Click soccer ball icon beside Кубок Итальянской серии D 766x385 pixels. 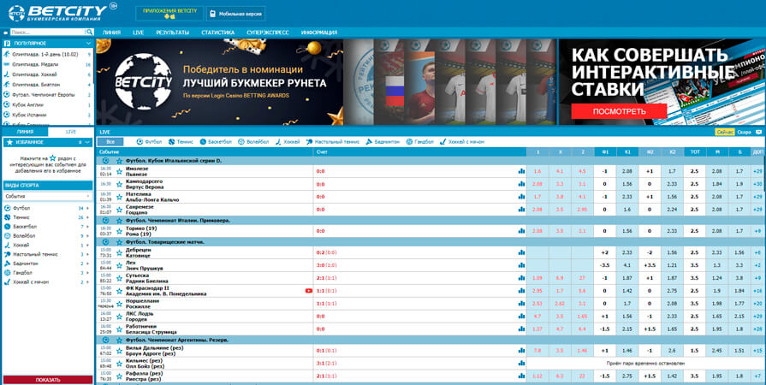coord(105,161)
